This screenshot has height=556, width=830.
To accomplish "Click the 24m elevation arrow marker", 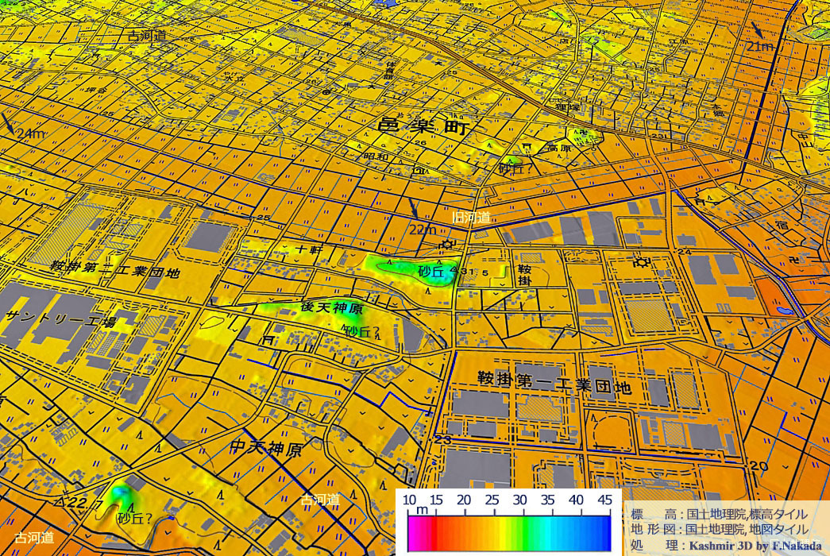I will pyautogui.click(x=9, y=122).
